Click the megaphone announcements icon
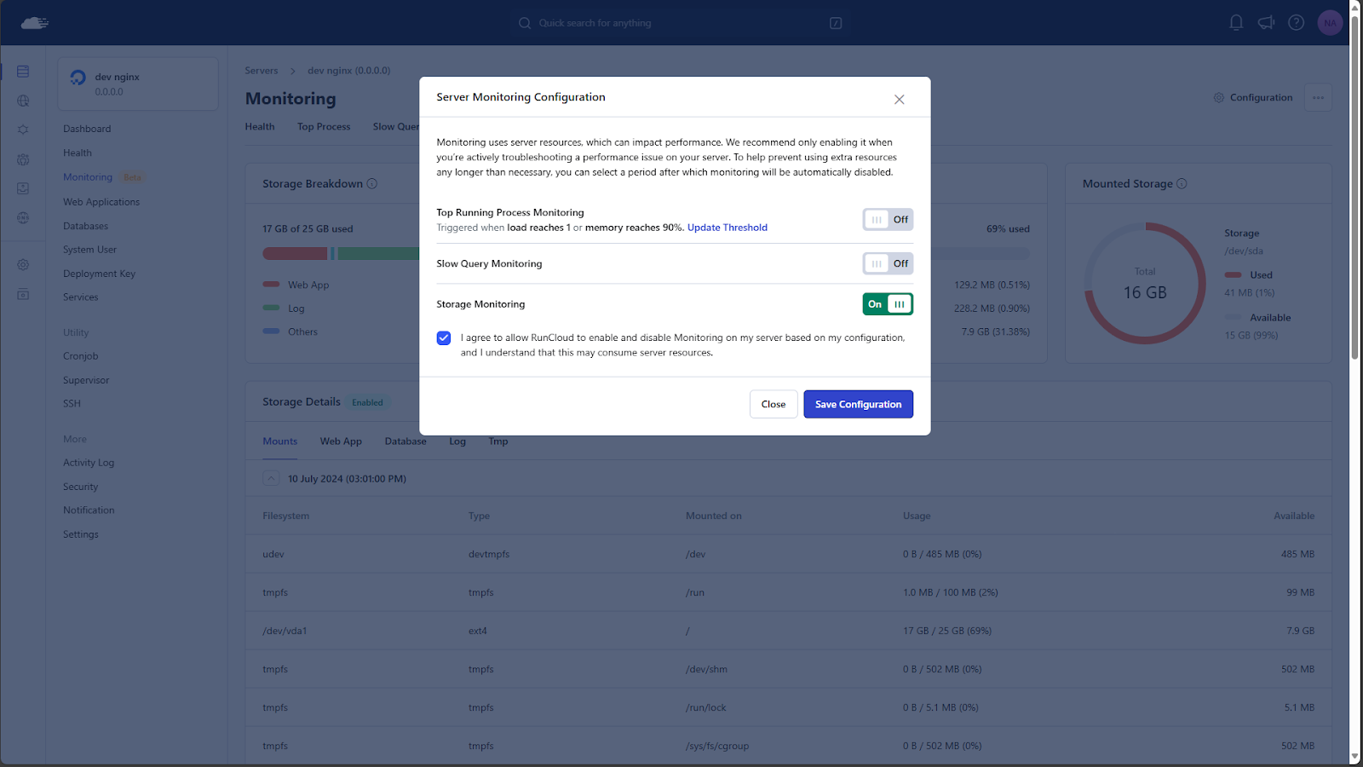This screenshot has width=1363, height=767. [x=1266, y=23]
